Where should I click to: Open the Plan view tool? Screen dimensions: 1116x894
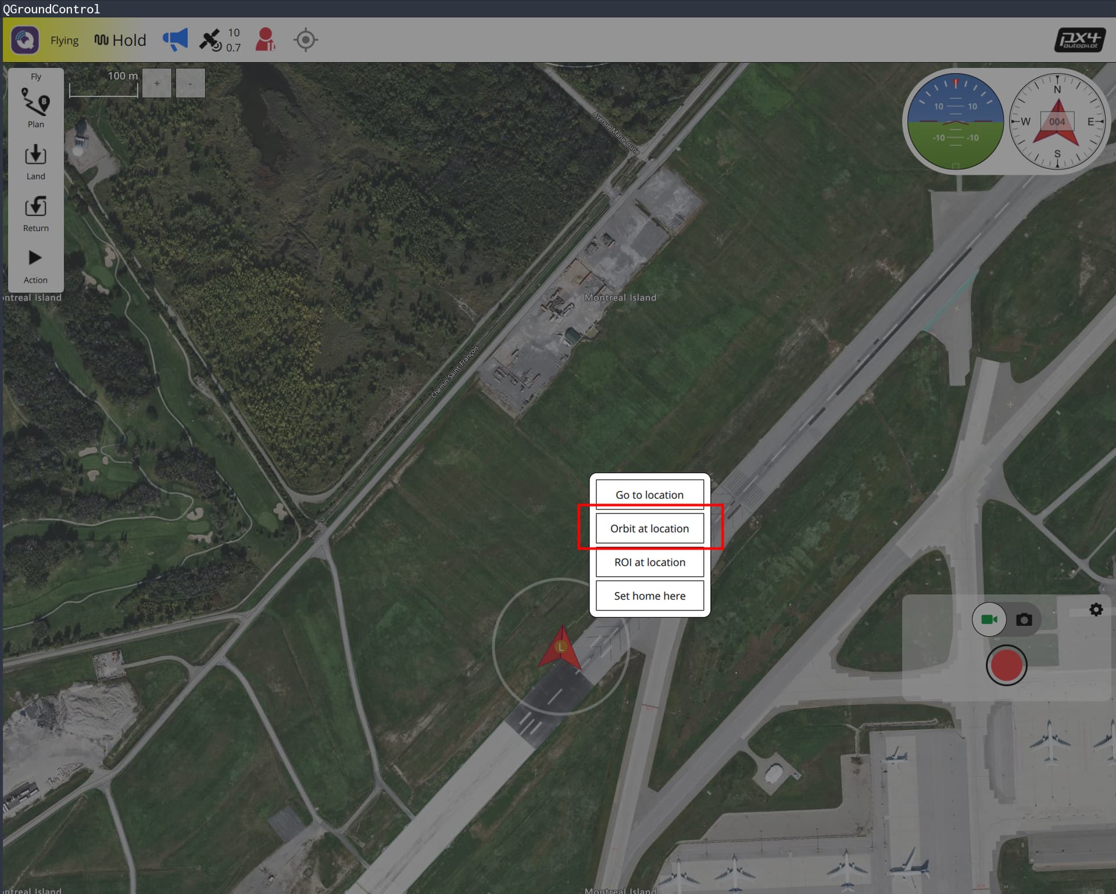(35, 107)
